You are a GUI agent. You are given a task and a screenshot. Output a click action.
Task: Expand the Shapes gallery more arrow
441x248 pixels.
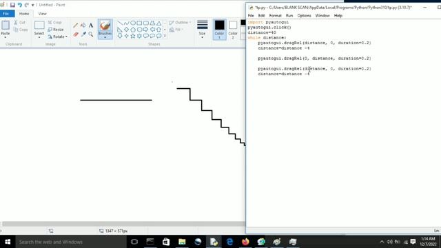pos(165,36)
